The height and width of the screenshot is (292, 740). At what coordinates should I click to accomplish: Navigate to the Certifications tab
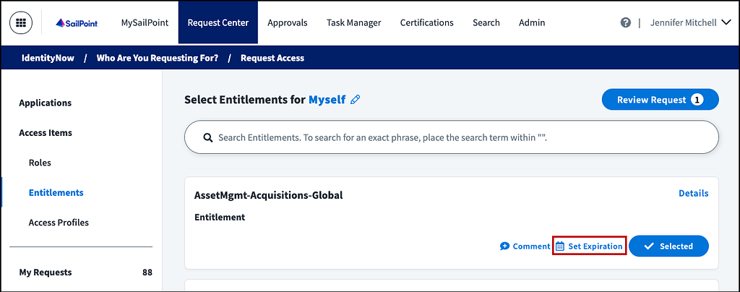click(426, 22)
